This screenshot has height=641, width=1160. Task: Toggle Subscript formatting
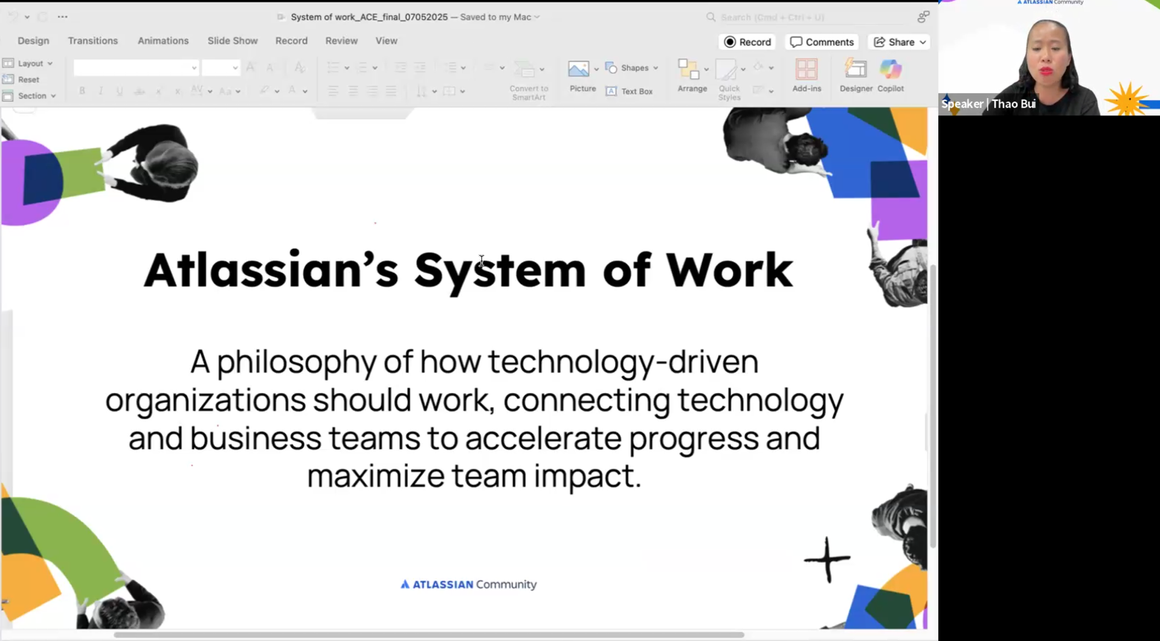coord(178,91)
